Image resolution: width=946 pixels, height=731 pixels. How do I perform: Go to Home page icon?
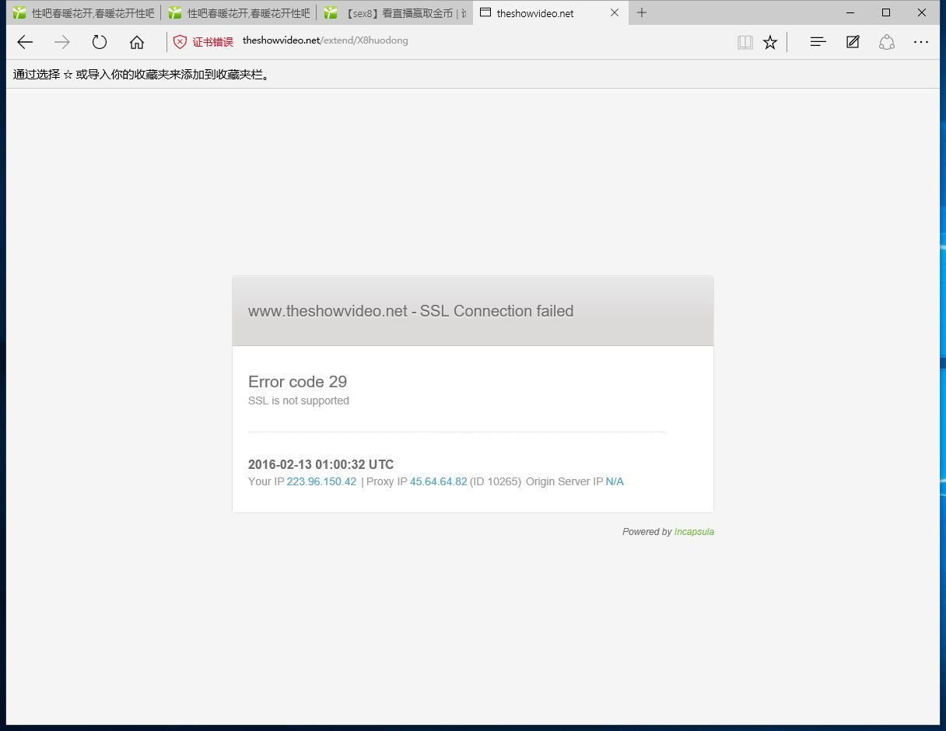click(x=137, y=42)
